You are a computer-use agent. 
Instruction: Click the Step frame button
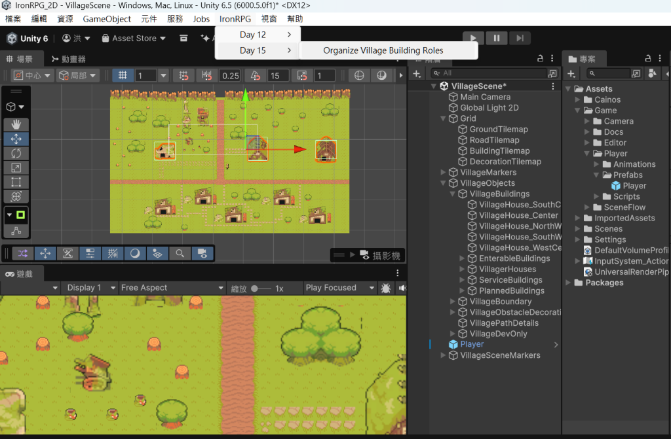point(520,38)
